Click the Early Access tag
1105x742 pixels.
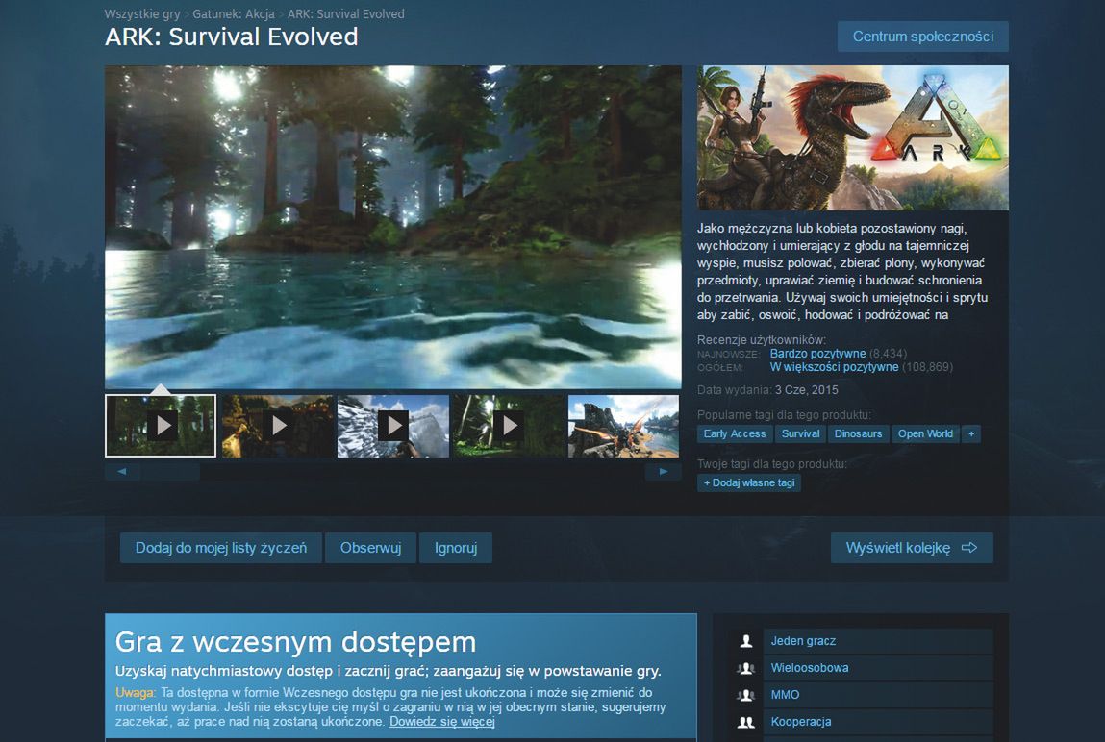click(x=735, y=433)
